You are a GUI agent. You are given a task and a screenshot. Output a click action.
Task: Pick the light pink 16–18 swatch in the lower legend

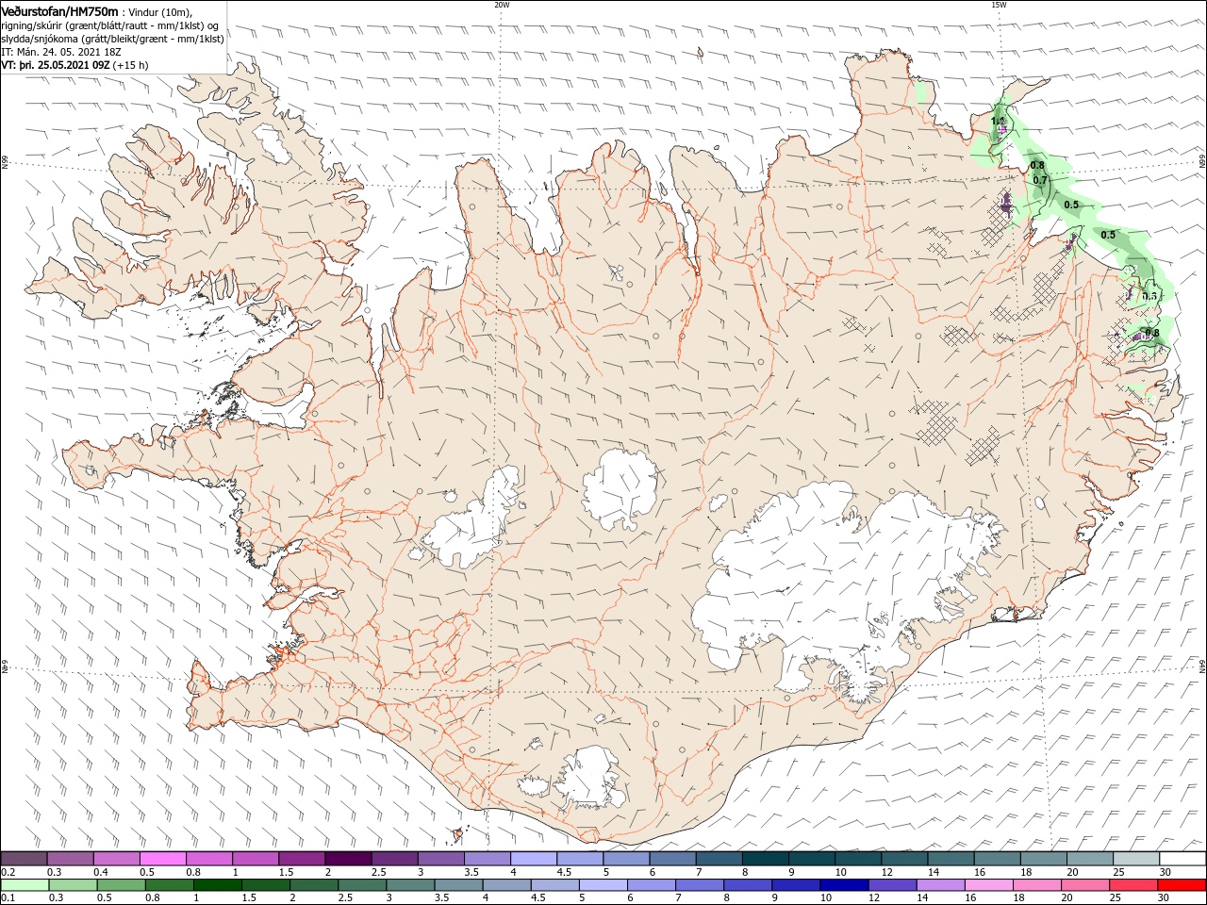pos(989,885)
